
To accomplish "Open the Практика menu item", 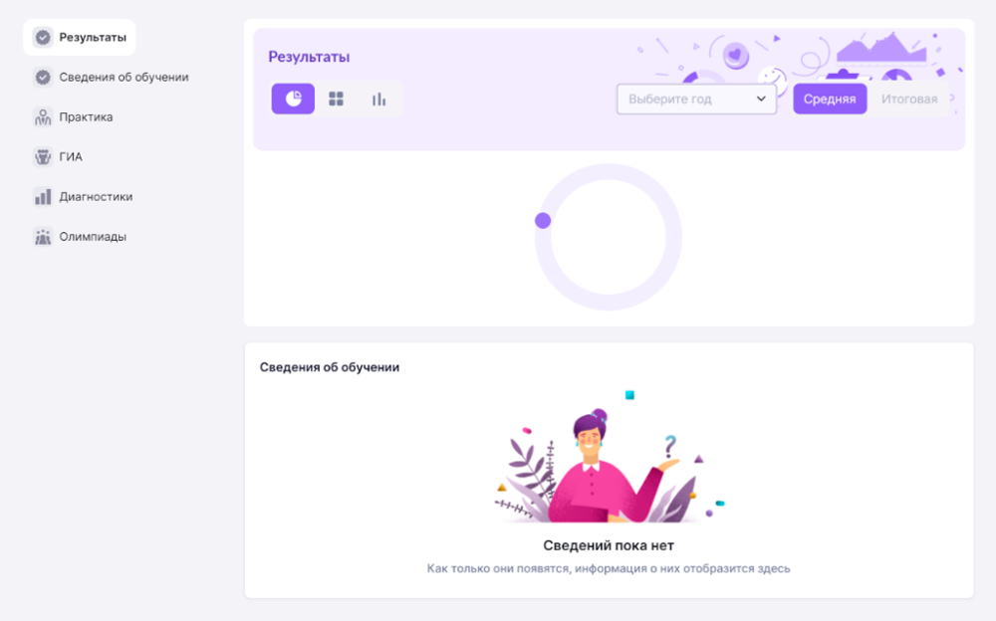I will coord(86,116).
